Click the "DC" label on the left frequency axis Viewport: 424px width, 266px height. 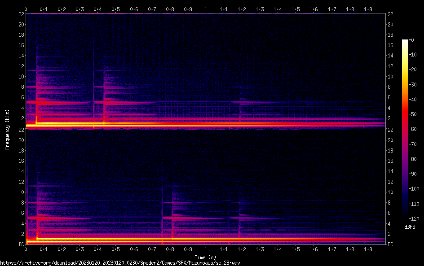(x=21, y=244)
